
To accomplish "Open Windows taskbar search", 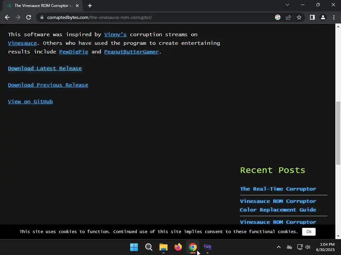I will coord(149,247).
